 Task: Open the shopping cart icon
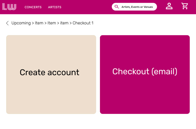coord(185,6)
